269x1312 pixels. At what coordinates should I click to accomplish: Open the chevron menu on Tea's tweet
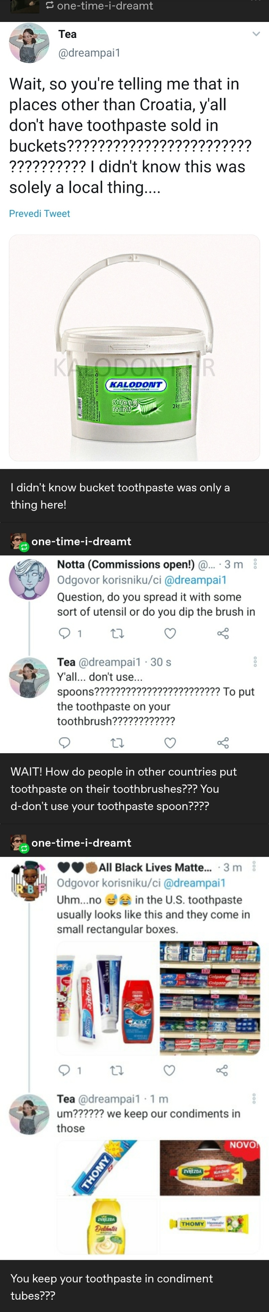pos(256,34)
